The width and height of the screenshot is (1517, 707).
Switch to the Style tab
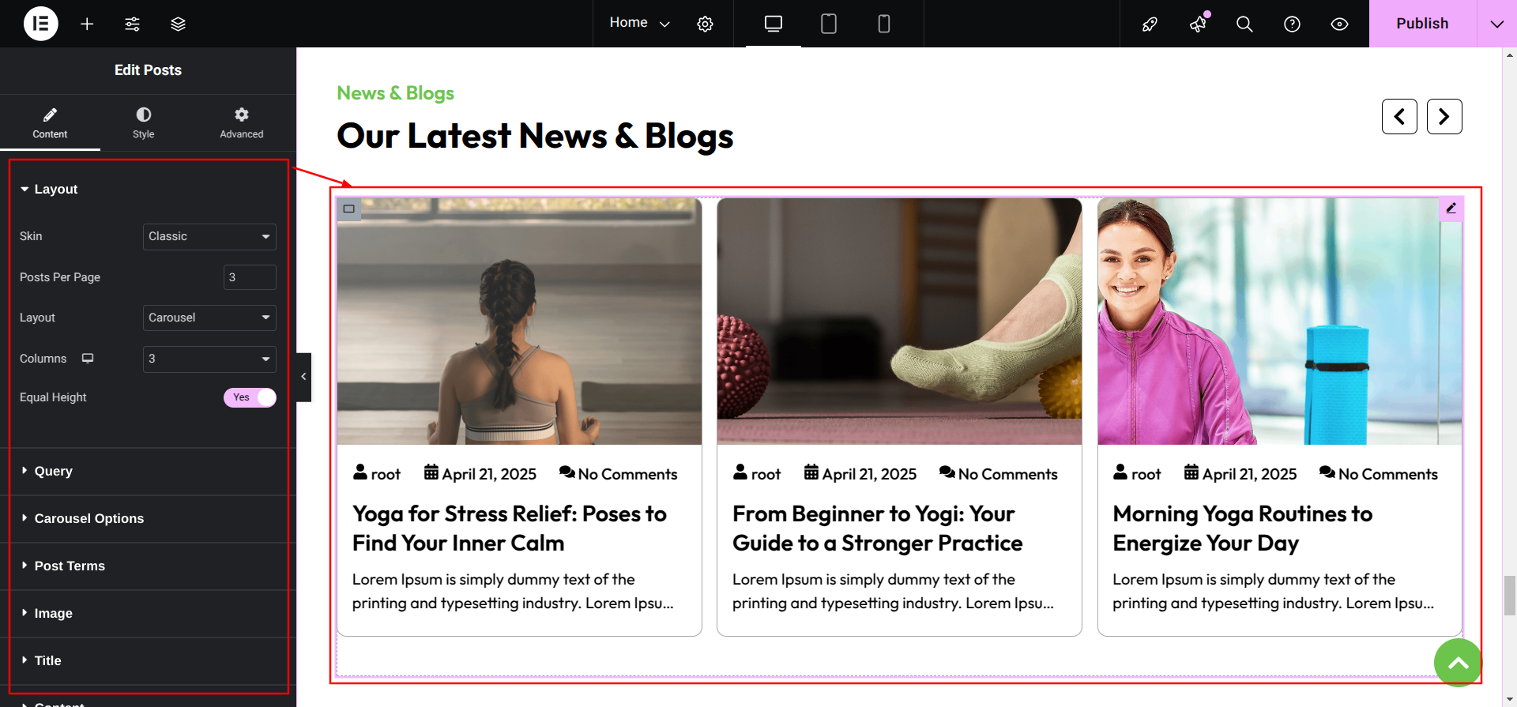[x=143, y=123]
